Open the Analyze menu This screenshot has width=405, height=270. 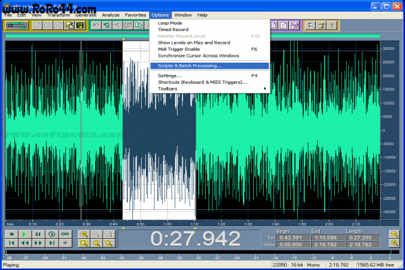111,15
